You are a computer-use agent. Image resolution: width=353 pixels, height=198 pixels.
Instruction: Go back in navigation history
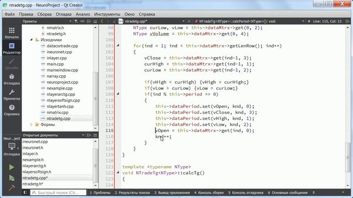(x=101, y=21)
